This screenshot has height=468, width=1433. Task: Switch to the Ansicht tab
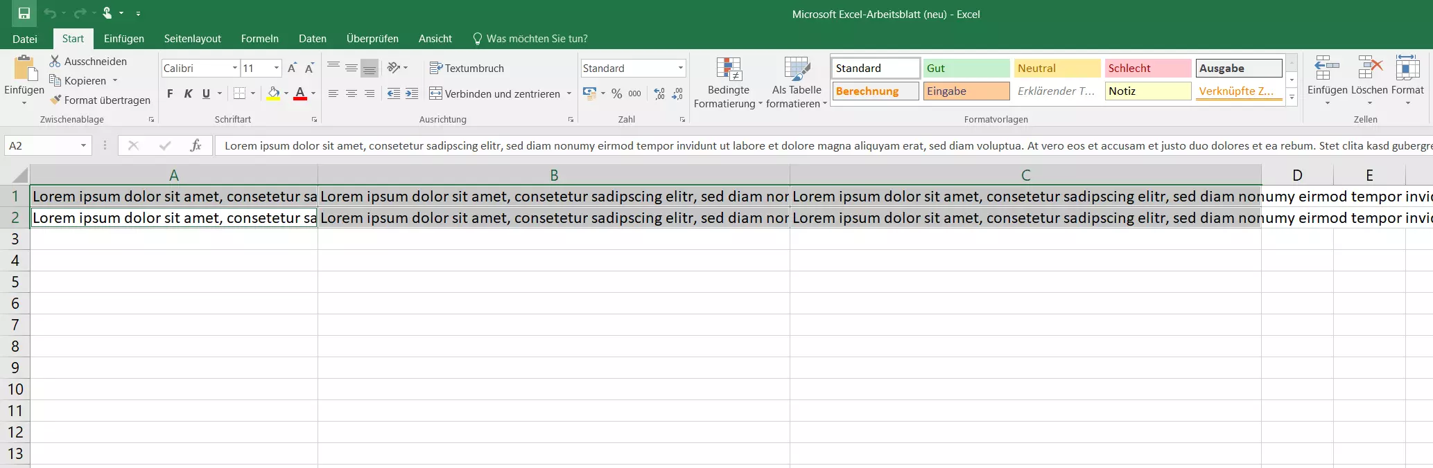(435, 39)
